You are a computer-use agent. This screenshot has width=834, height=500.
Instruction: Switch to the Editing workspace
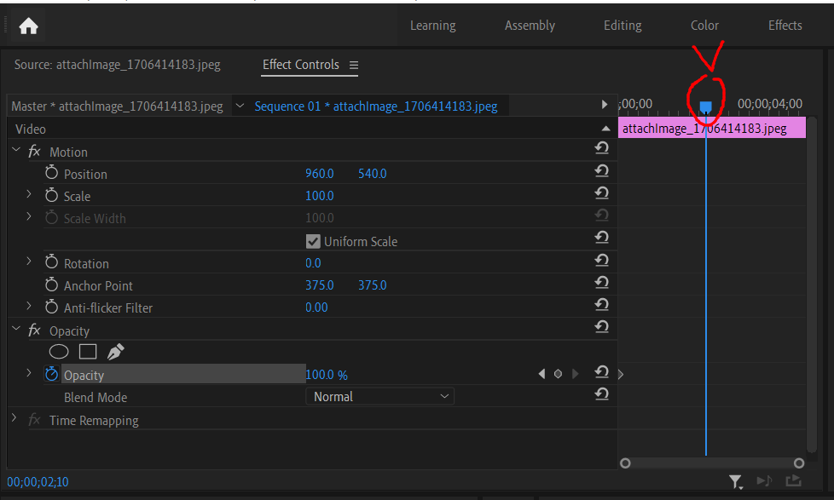point(623,26)
